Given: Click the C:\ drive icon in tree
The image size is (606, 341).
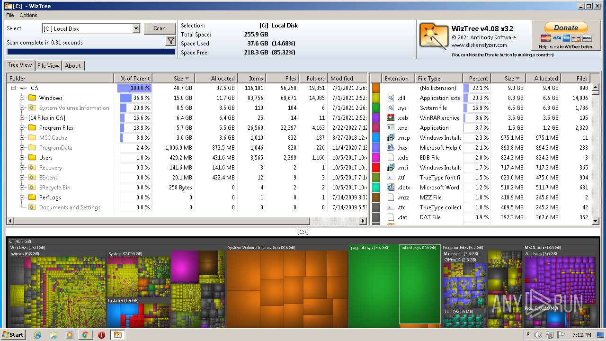Looking at the screenshot, I should (x=24, y=88).
